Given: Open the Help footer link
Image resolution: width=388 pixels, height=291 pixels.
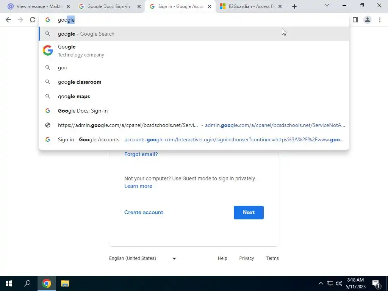Looking at the screenshot, I should point(222,258).
